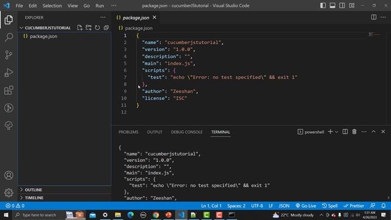The width and height of the screenshot is (391, 220).
Task: Customize layout from title bar icon
Action: click(x=352, y=5)
